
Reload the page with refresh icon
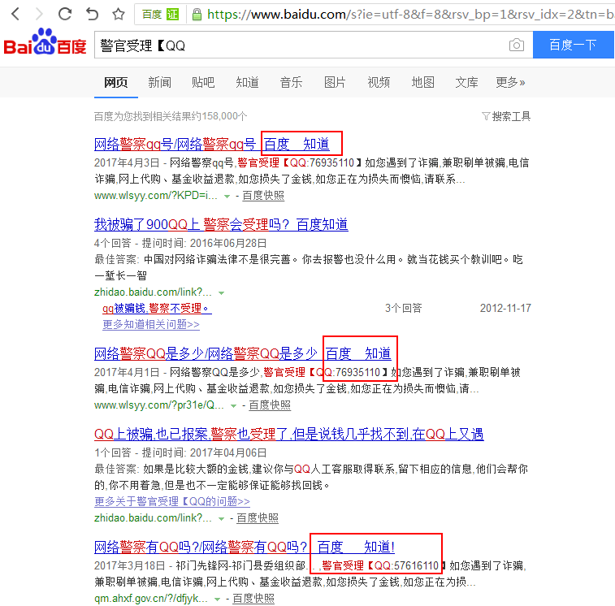tap(65, 14)
